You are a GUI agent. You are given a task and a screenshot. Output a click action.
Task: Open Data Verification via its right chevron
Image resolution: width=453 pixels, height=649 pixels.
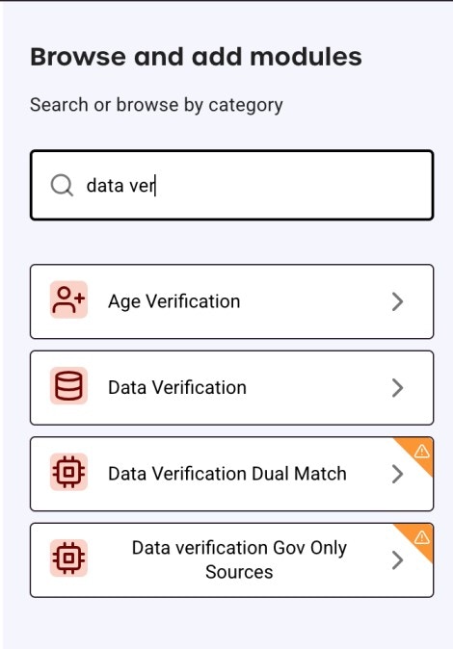(397, 388)
